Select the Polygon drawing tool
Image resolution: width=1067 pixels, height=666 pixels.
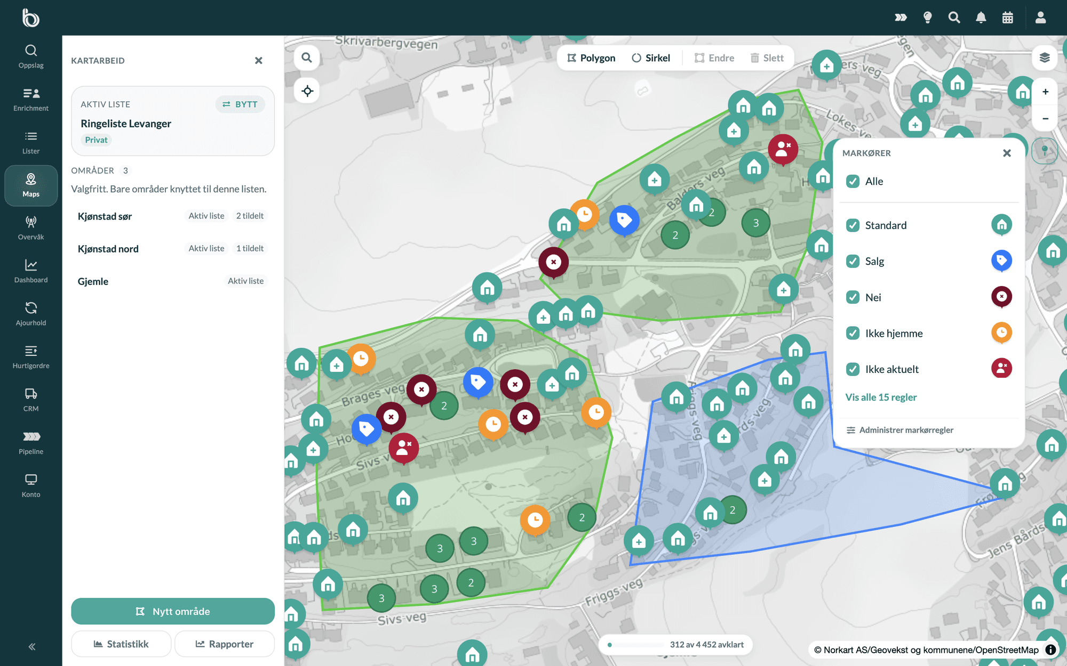point(591,58)
